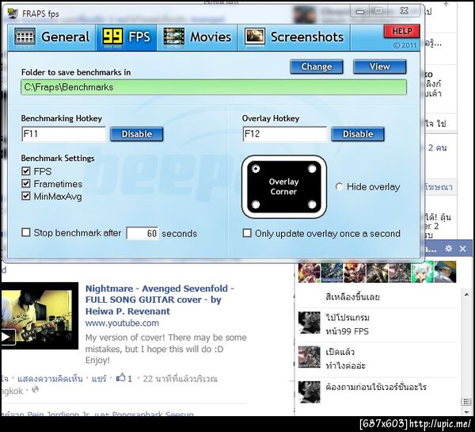Image resolution: width=475 pixels, height=432 pixels.
Task: Click the green-haired anime avatar
Action: [x=422, y=273]
